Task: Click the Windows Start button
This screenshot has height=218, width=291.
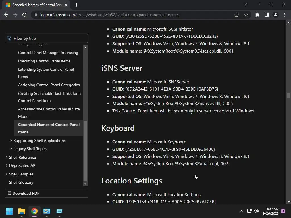Action: click(x=9, y=211)
